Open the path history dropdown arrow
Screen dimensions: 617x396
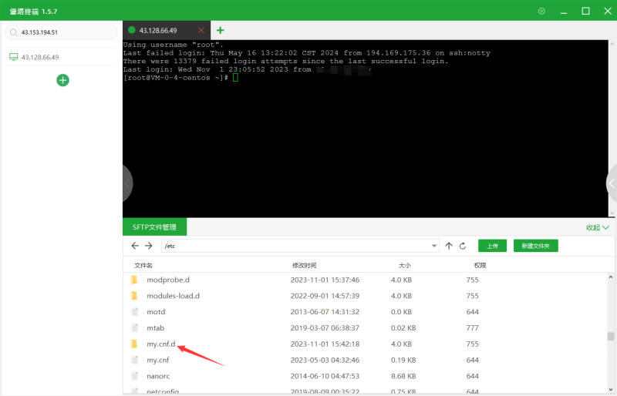pos(434,246)
